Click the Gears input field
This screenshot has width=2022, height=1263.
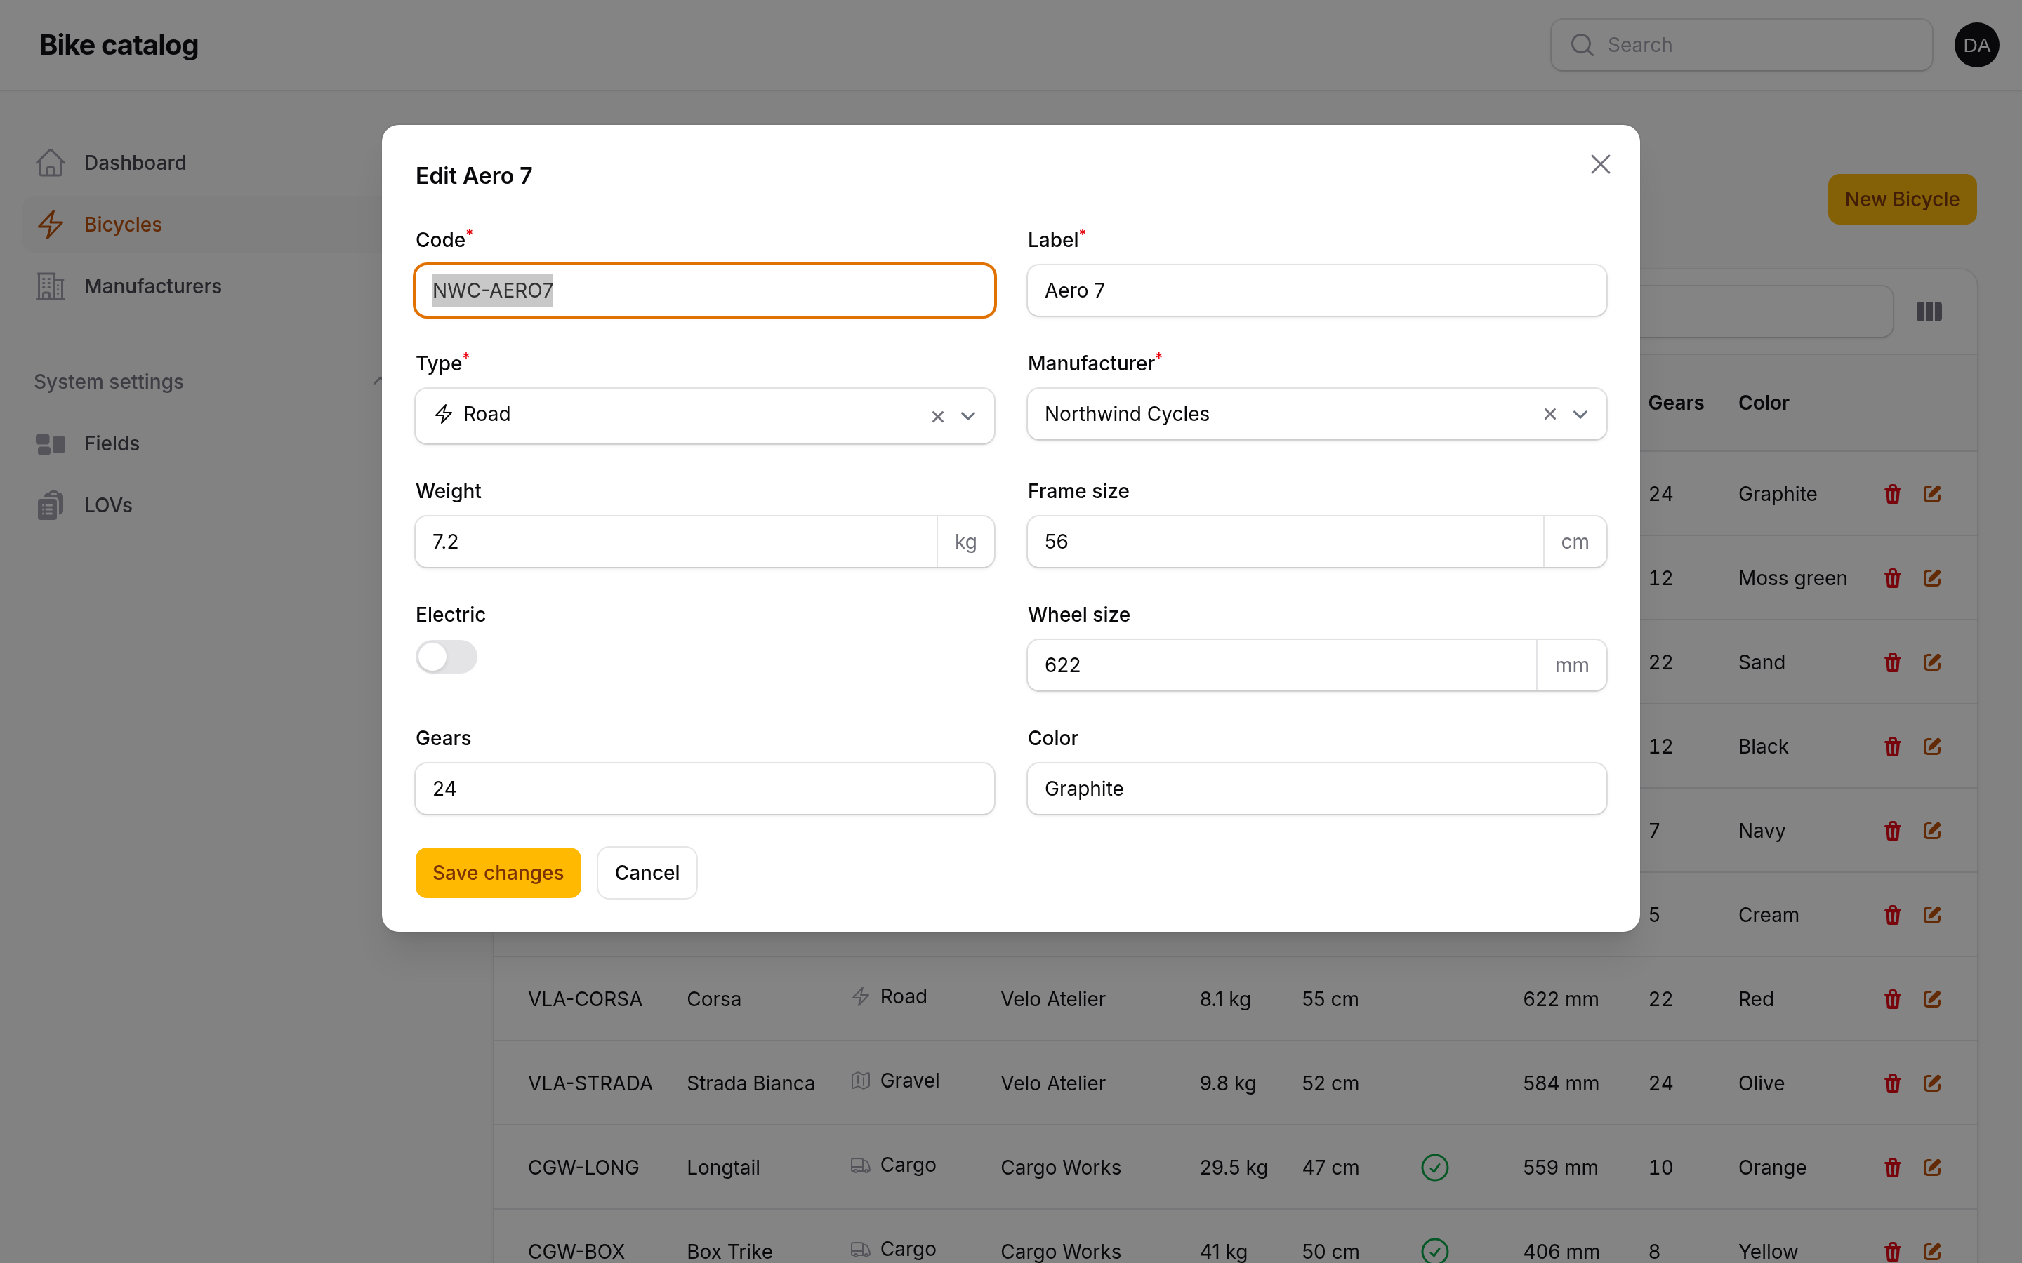click(x=704, y=789)
